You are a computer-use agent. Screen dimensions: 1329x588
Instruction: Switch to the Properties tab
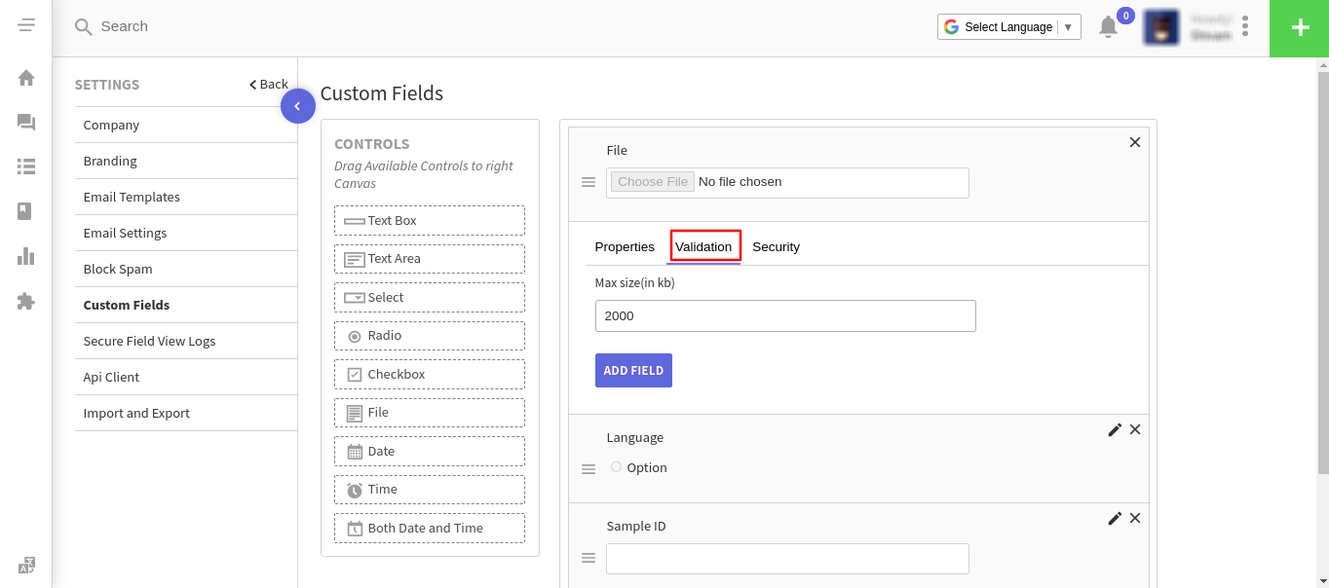point(625,247)
